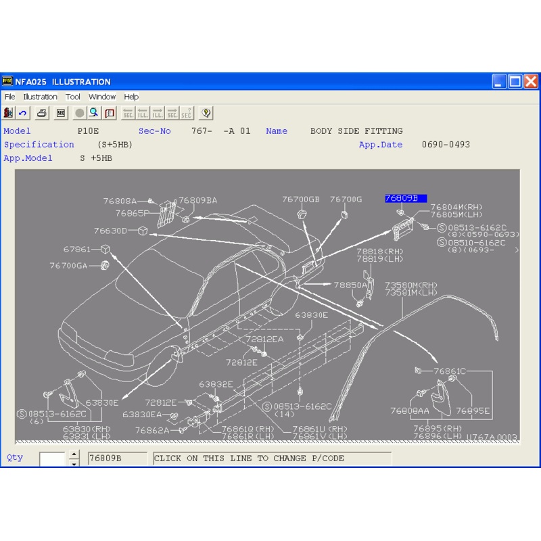The height and width of the screenshot is (541, 541).
Task: Select part number 63830EA in the diagram
Action: coord(142,414)
